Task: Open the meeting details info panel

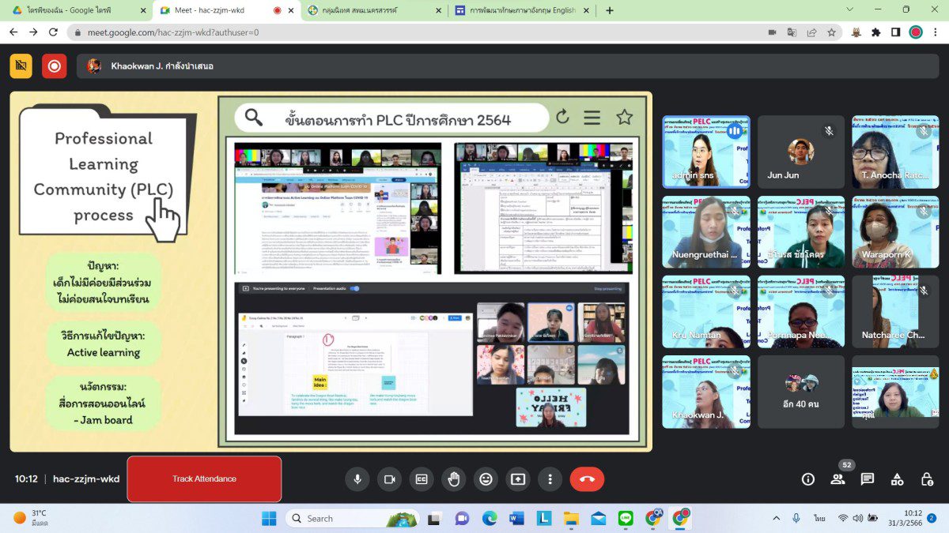Action: pyautogui.click(x=808, y=479)
